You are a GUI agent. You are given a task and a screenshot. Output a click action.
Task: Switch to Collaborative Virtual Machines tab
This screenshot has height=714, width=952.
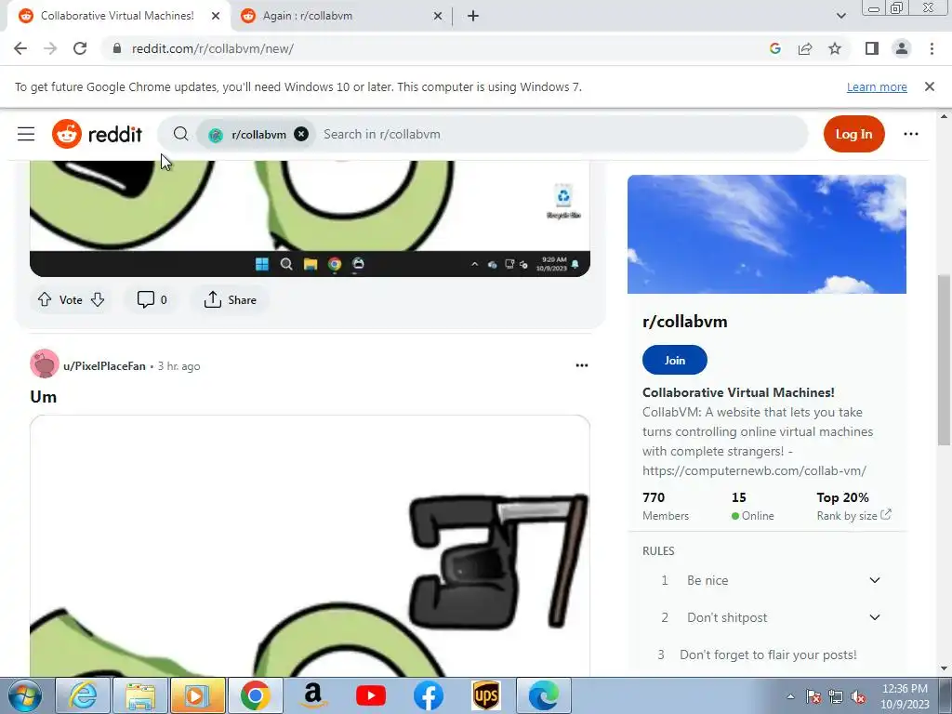pyautogui.click(x=117, y=16)
